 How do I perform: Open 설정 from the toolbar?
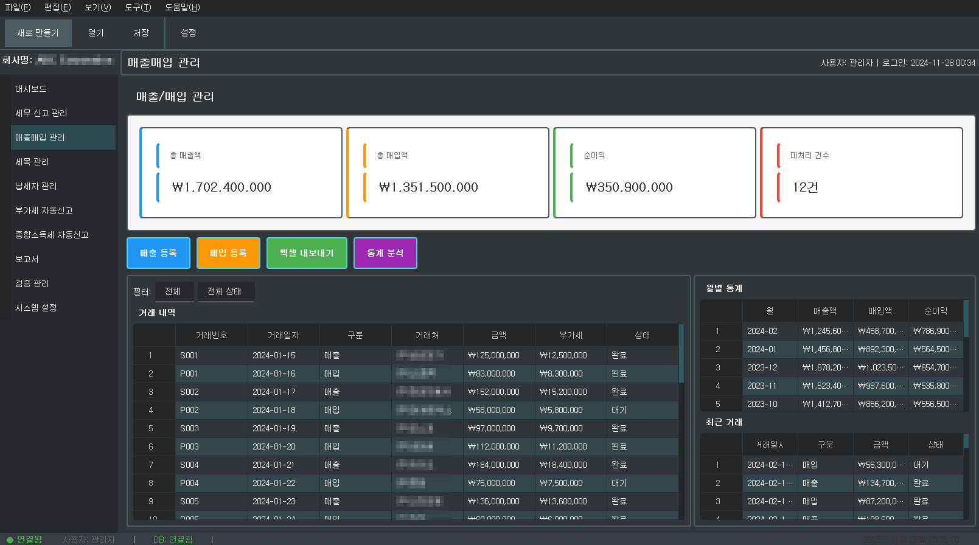(188, 33)
